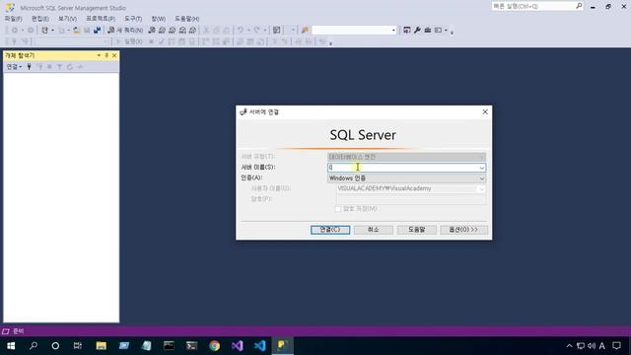Open the notification center icon
631x355 pixels.
pyautogui.click(x=616, y=346)
